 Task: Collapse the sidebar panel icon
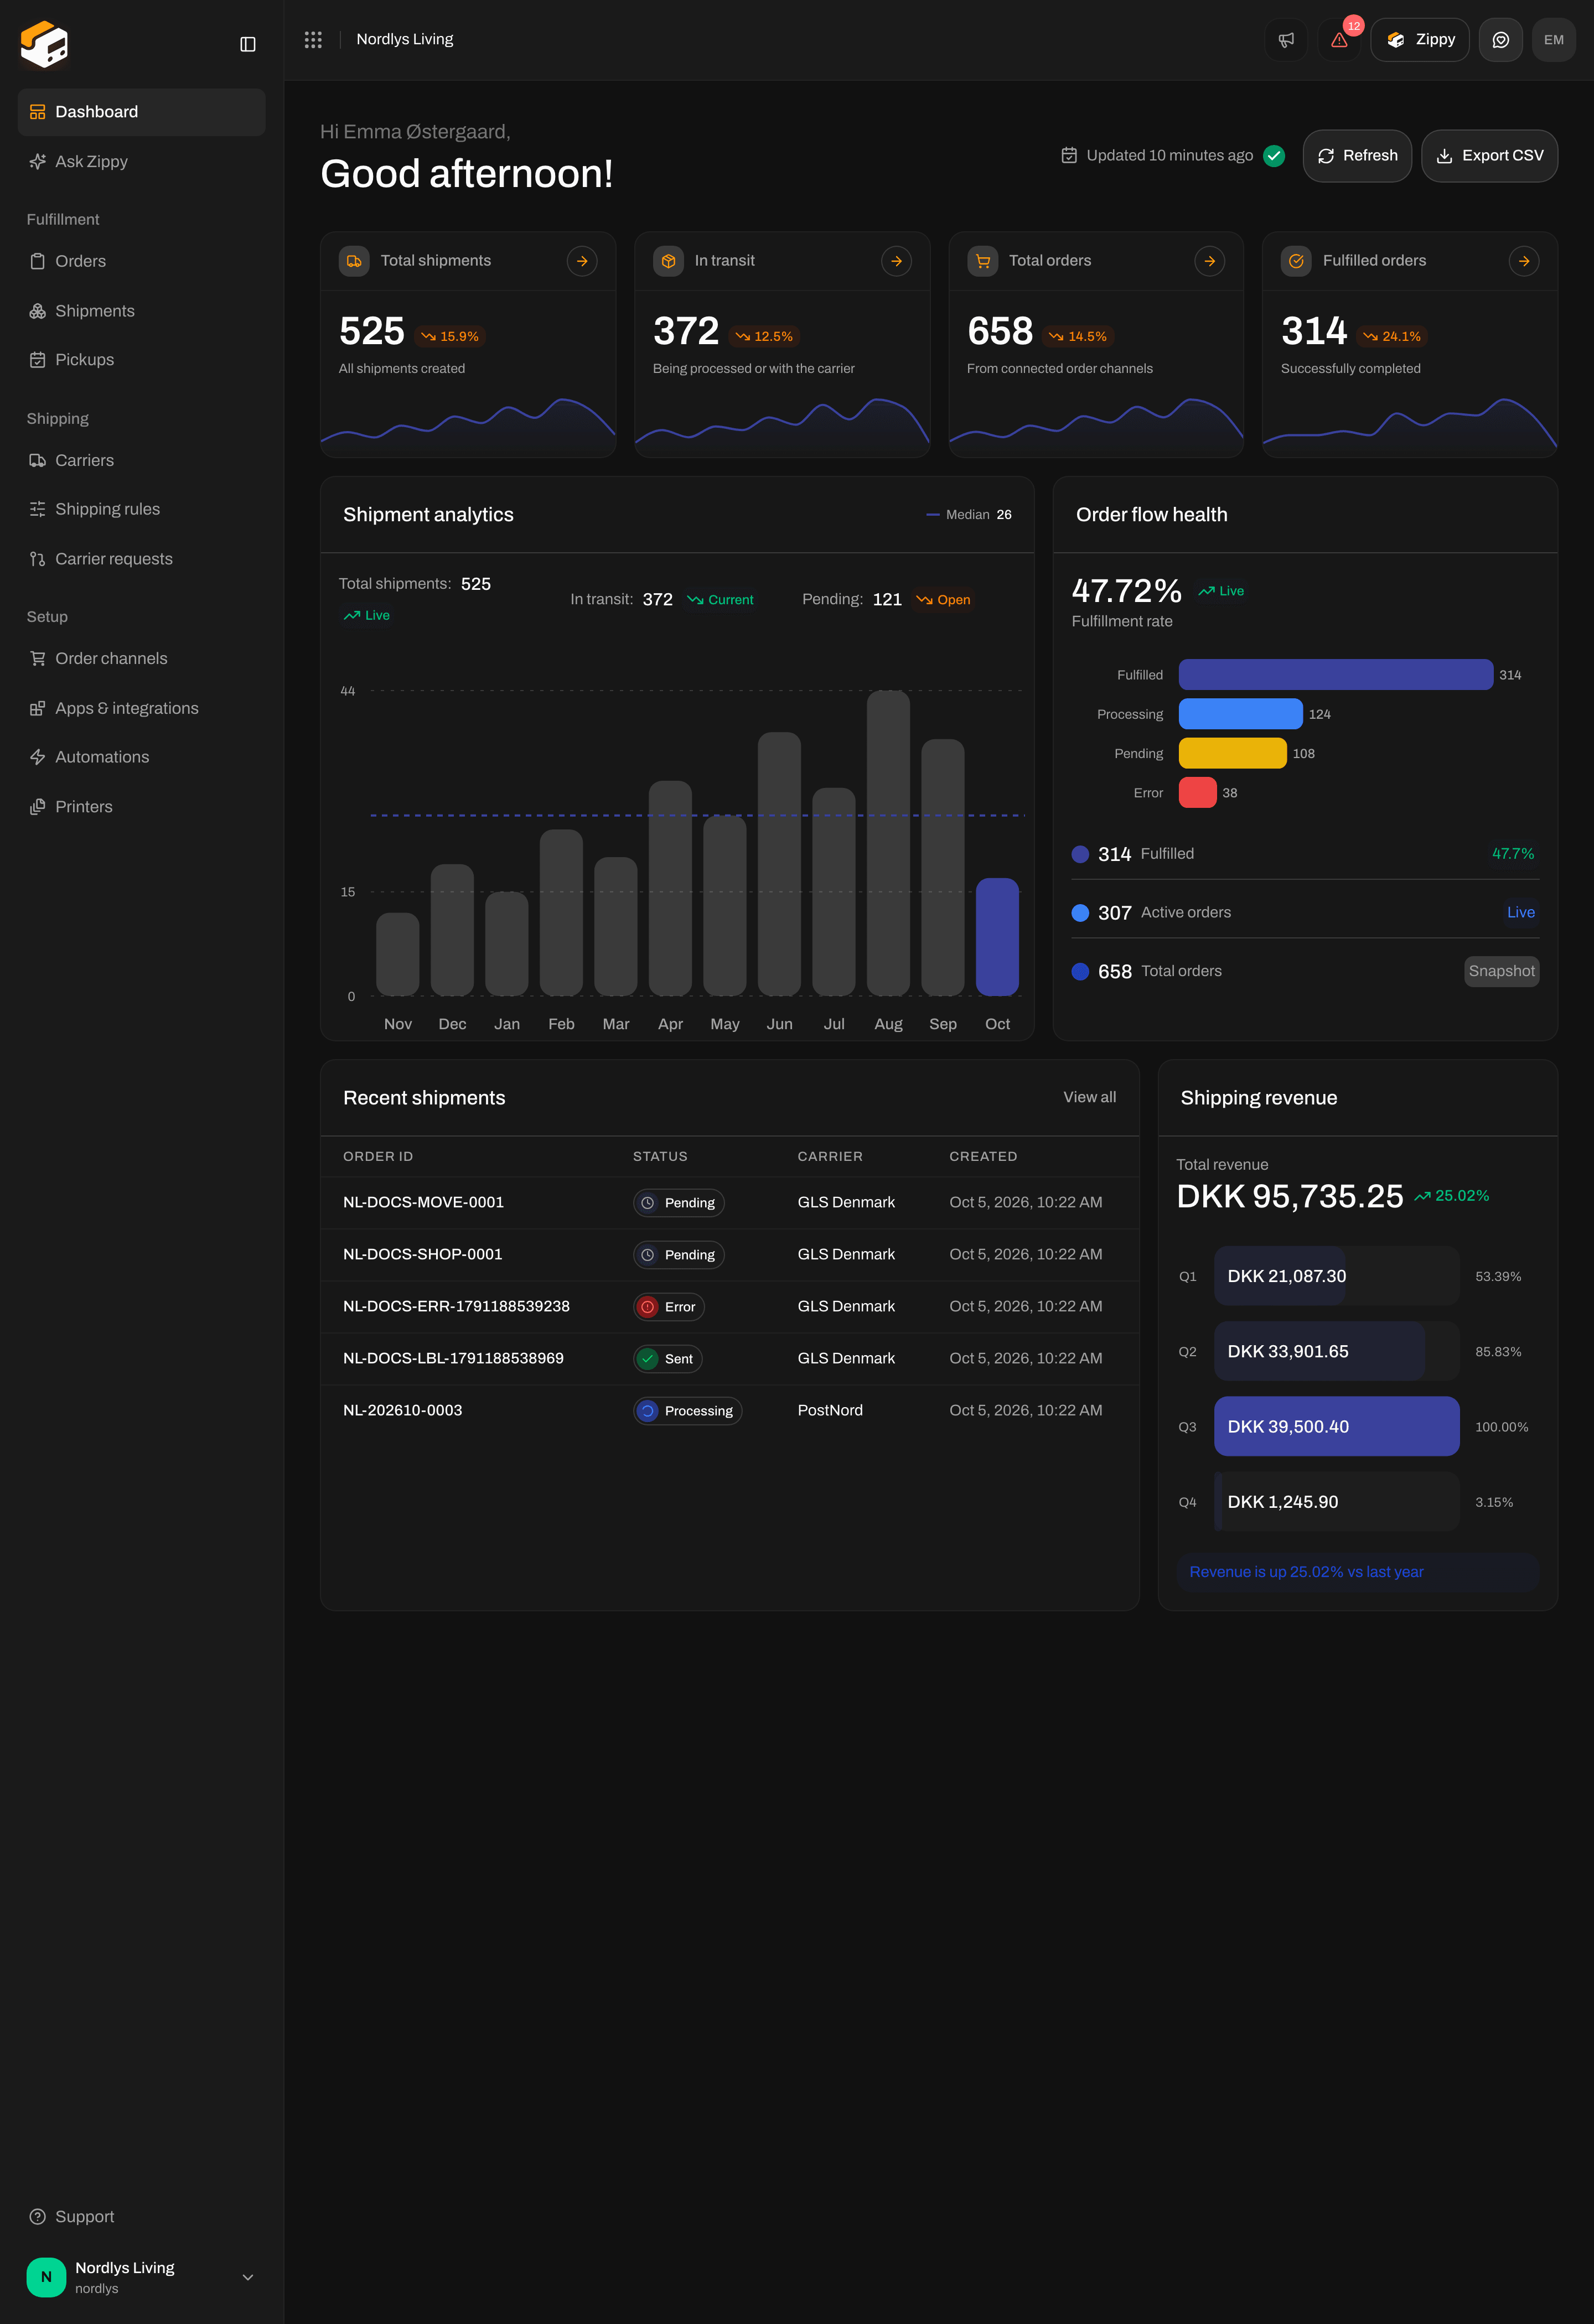248,44
